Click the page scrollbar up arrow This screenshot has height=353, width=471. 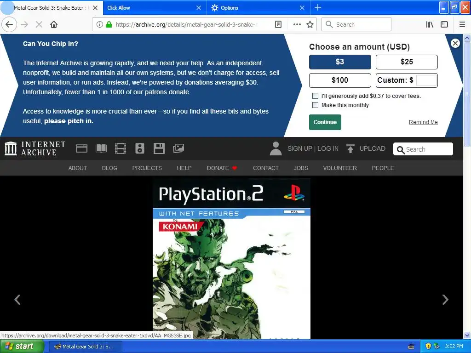click(x=467, y=38)
